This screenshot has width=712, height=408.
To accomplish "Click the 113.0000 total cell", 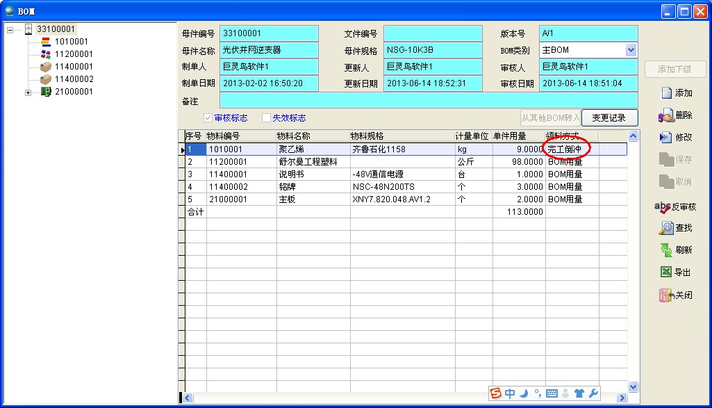I will 519,212.
